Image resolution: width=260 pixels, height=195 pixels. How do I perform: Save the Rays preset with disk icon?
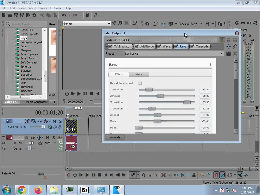click(x=228, y=54)
